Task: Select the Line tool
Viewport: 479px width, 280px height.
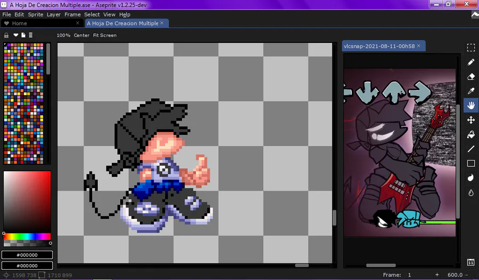Action: tap(471, 149)
